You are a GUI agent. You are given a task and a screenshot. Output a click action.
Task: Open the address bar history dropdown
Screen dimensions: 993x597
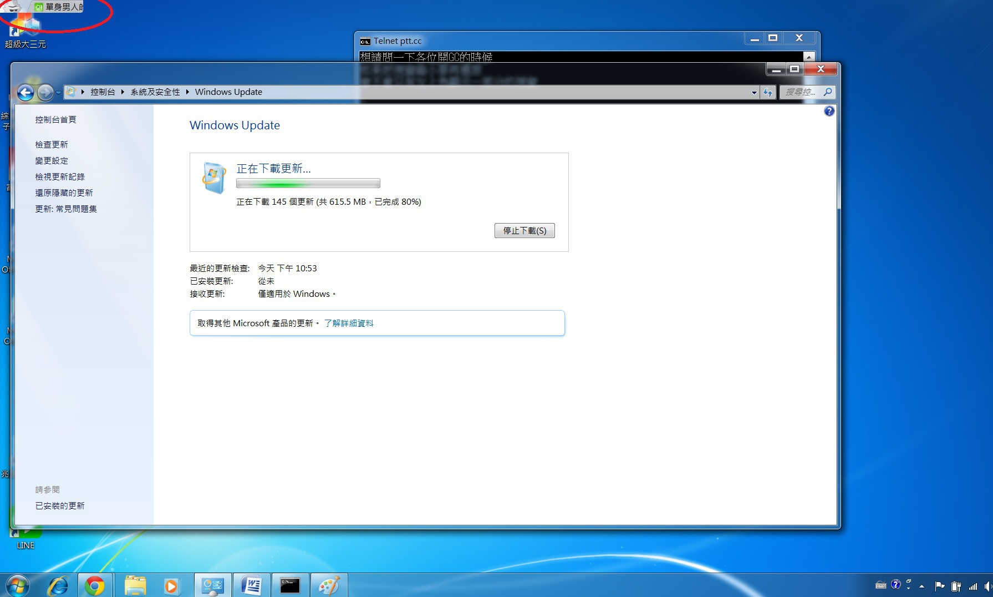tap(754, 93)
